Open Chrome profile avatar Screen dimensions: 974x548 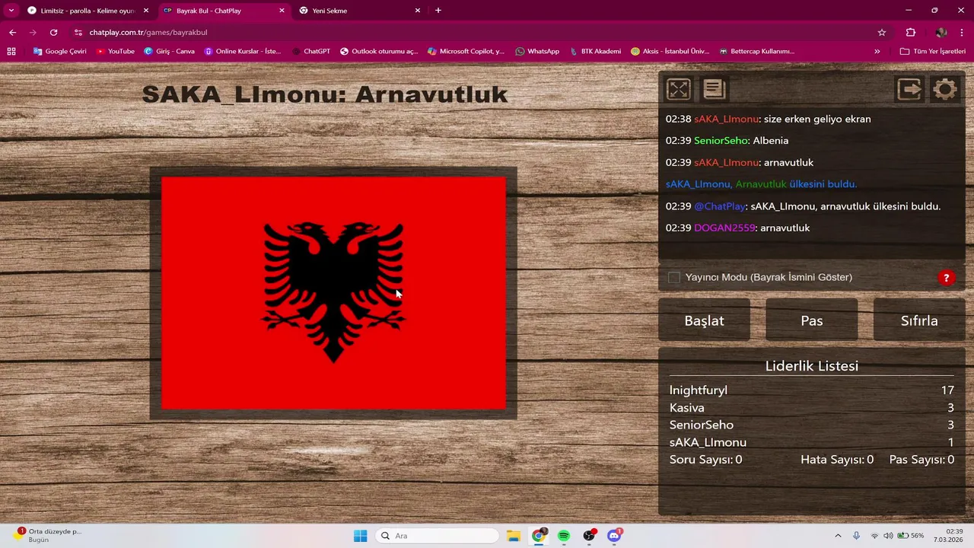tap(941, 33)
